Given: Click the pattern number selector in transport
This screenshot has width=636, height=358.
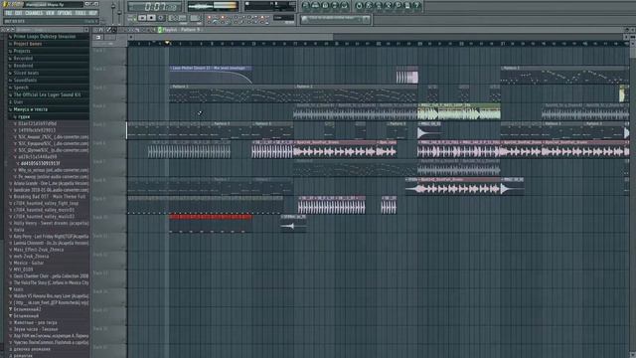Looking at the screenshot, I should [195, 18].
